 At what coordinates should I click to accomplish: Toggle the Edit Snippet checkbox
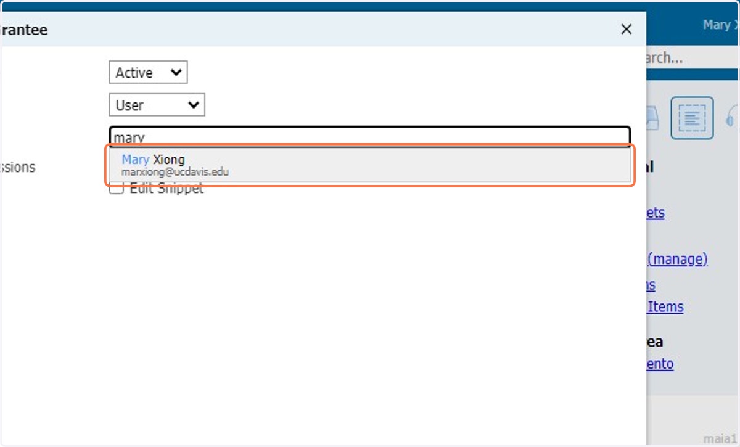coord(115,189)
